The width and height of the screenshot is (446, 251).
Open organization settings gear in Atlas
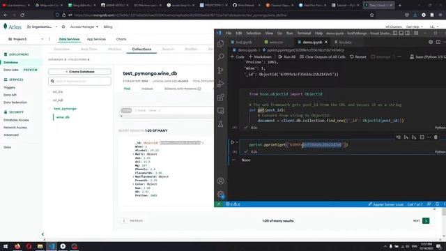[63, 26]
